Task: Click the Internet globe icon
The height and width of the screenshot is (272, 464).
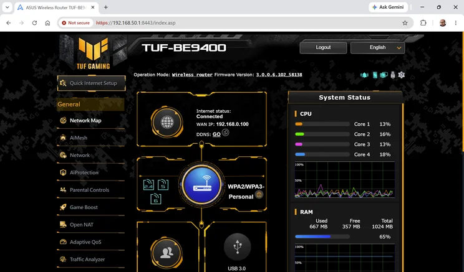Action: (x=167, y=122)
